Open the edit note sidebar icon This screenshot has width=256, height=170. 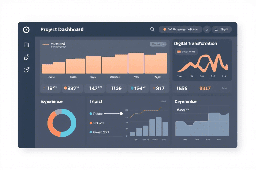pyautogui.click(x=26, y=57)
